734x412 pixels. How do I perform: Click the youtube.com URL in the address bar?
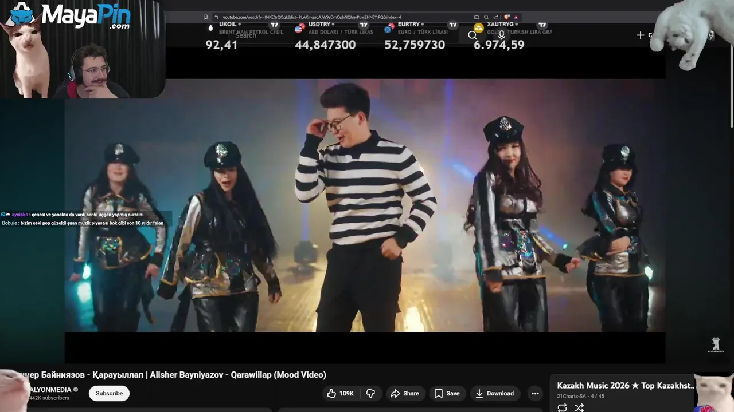click(312, 17)
